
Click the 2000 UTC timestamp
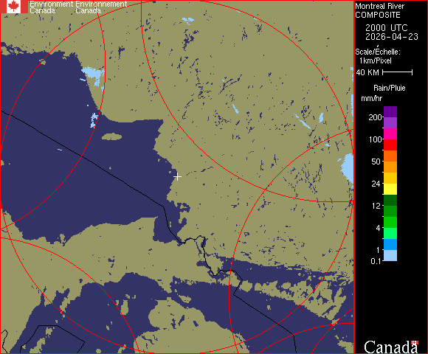[387, 28]
